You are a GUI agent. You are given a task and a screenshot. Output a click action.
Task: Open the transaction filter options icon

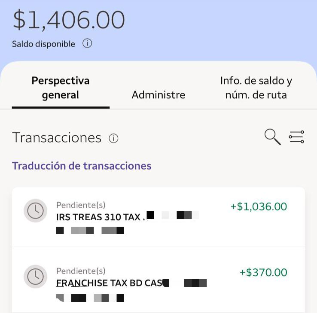296,137
